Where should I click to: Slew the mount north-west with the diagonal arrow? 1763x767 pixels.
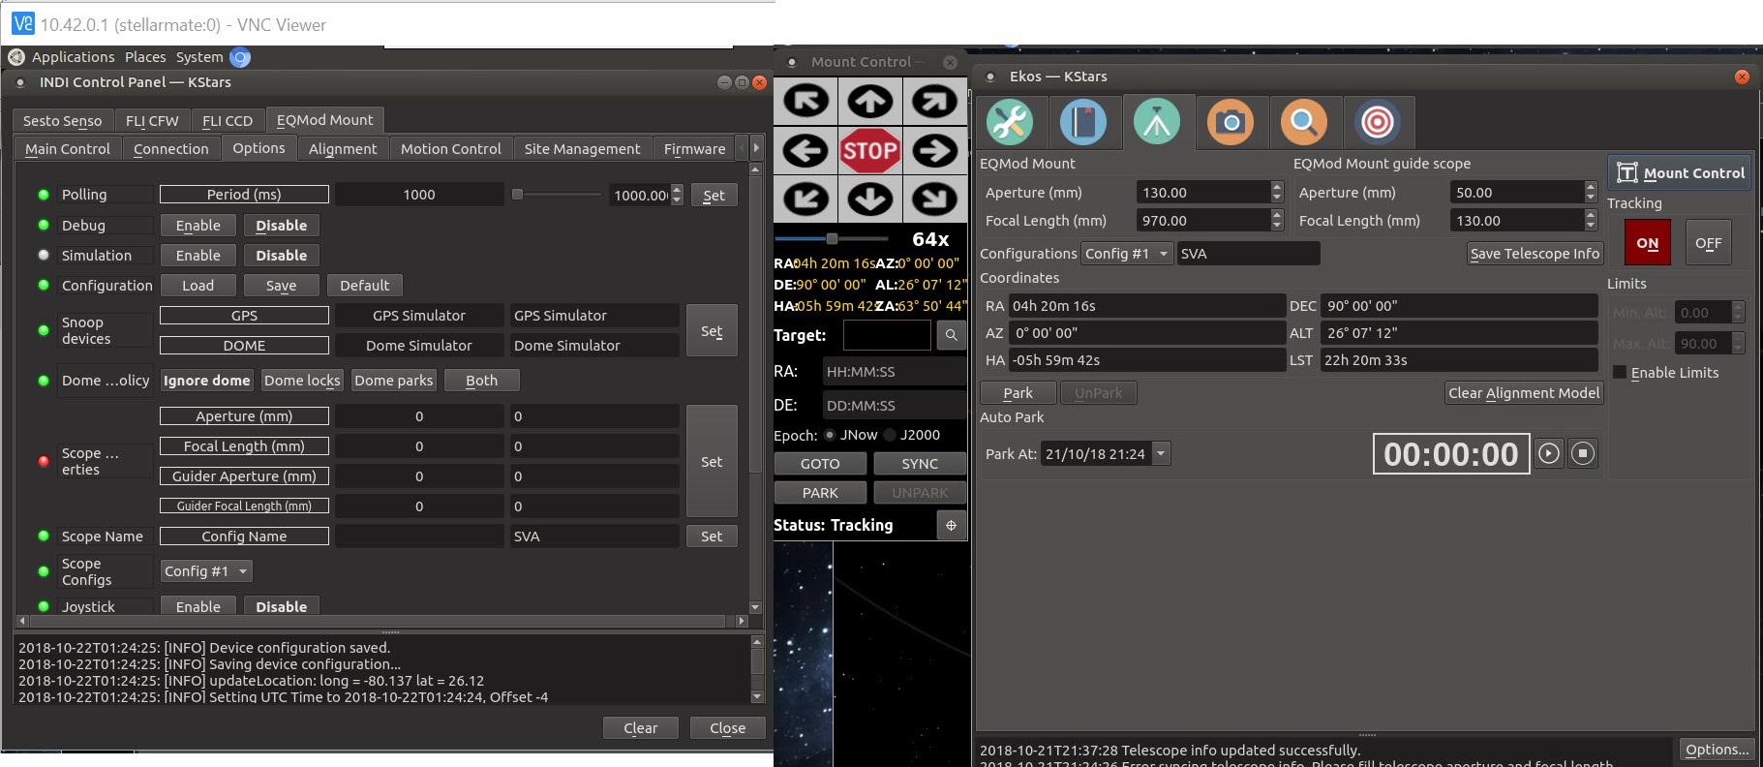(806, 102)
